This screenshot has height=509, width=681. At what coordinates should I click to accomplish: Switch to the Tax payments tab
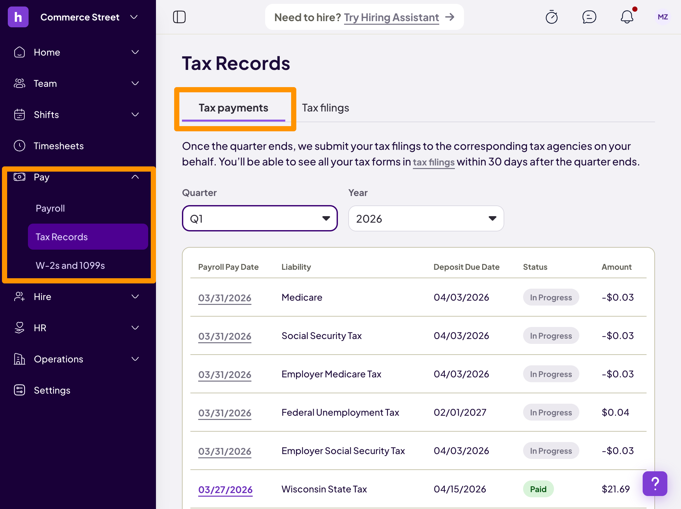tap(233, 108)
